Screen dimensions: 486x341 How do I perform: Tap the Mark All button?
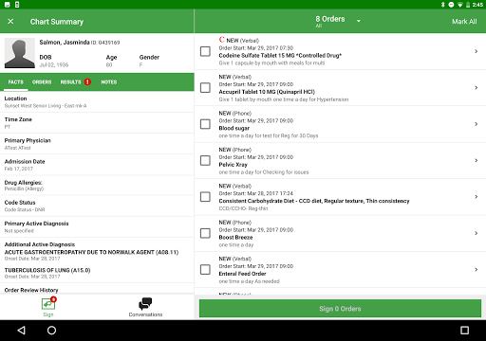(464, 22)
